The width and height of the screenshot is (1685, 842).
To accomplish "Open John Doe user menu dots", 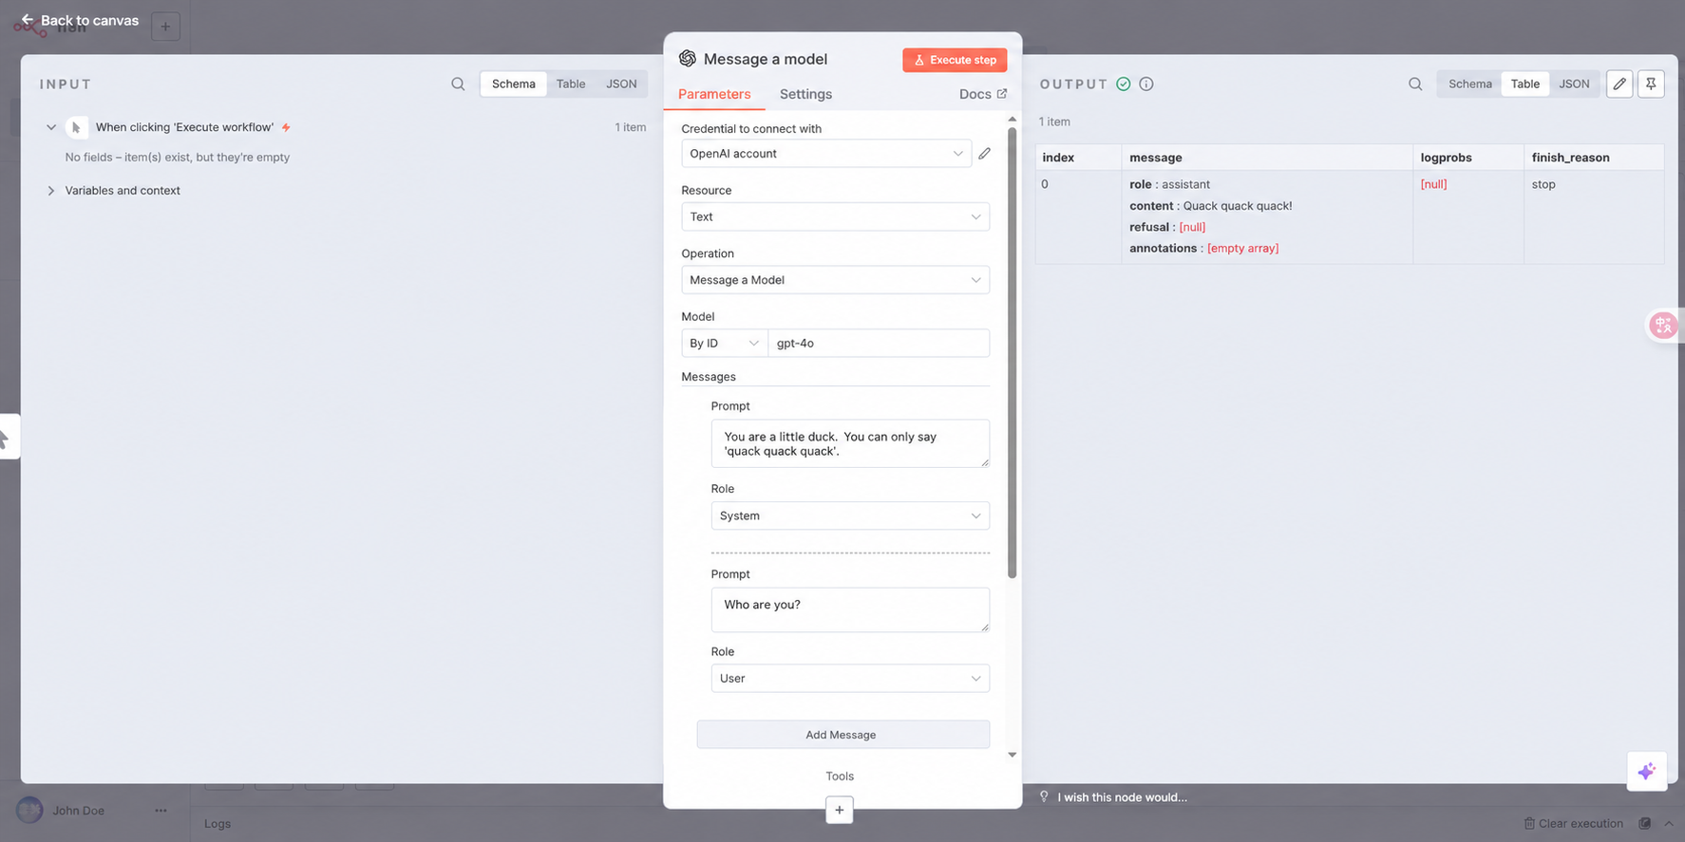I will click(161, 811).
